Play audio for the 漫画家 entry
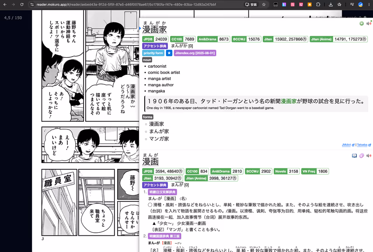The height and width of the screenshot is (252, 373). 369,23
